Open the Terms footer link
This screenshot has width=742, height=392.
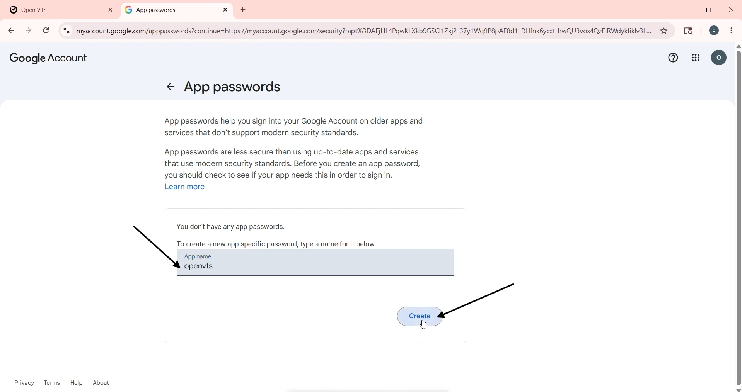52,383
